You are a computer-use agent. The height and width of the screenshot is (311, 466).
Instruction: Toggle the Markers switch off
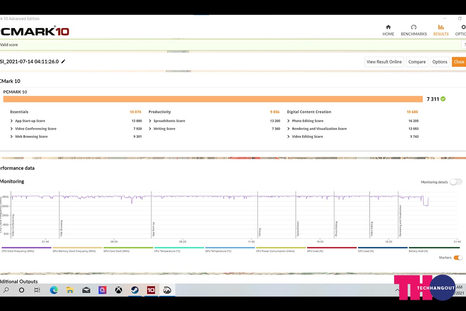click(x=458, y=257)
